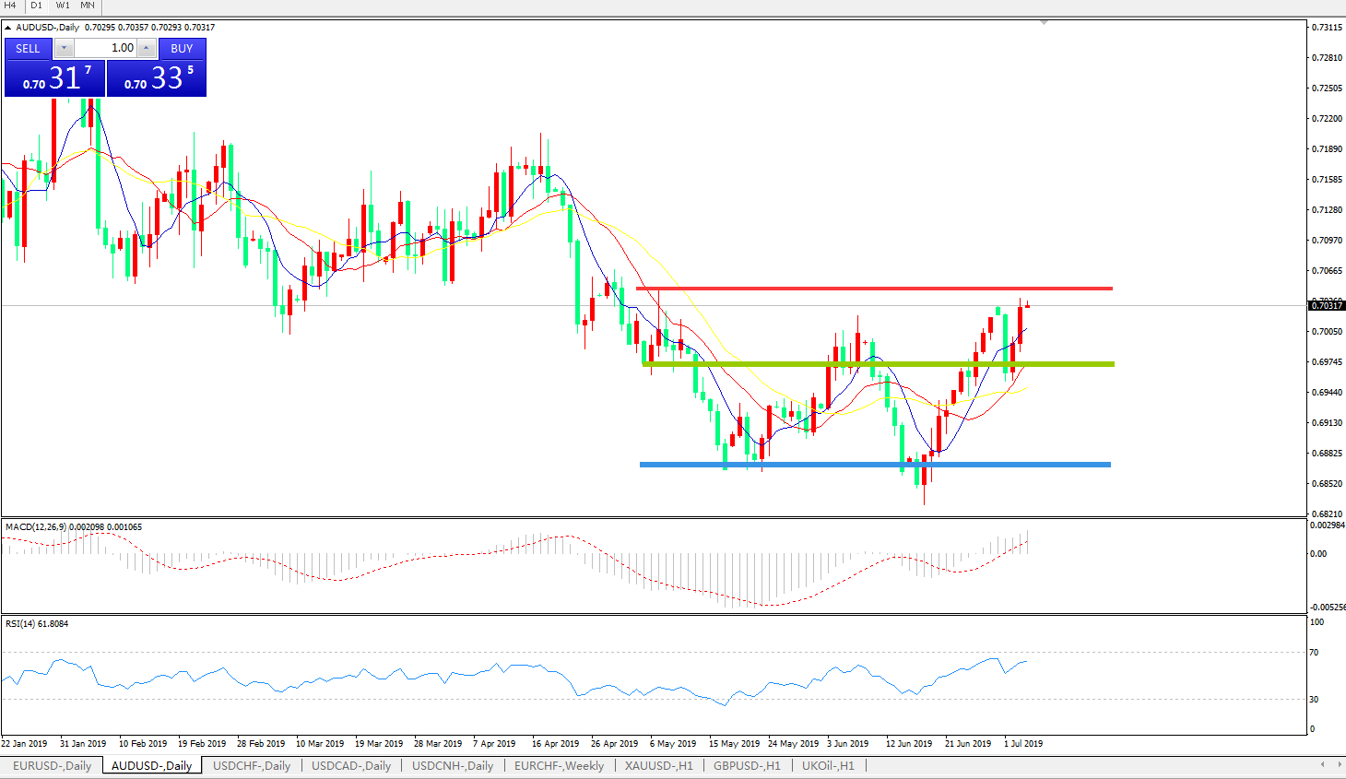
Task: Switch to the USDCNH-,Daily tab
Action: [453, 765]
